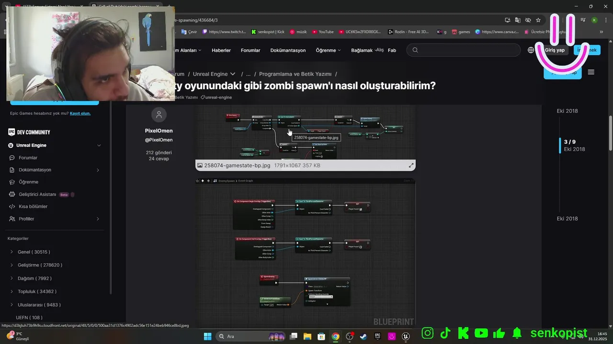Click the Windows taskbar Ara search box
Viewport: 613px width, 344px height.
(251, 336)
